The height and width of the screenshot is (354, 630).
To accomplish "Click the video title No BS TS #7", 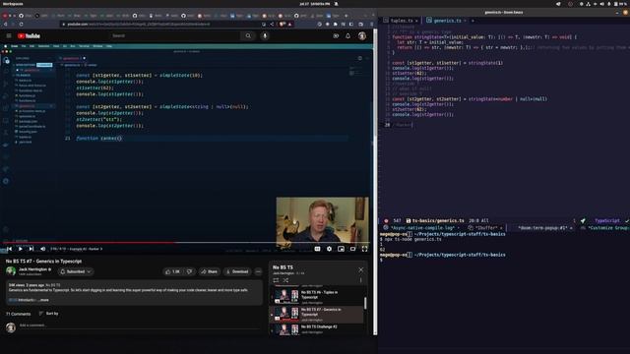I will click(x=43, y=262).
